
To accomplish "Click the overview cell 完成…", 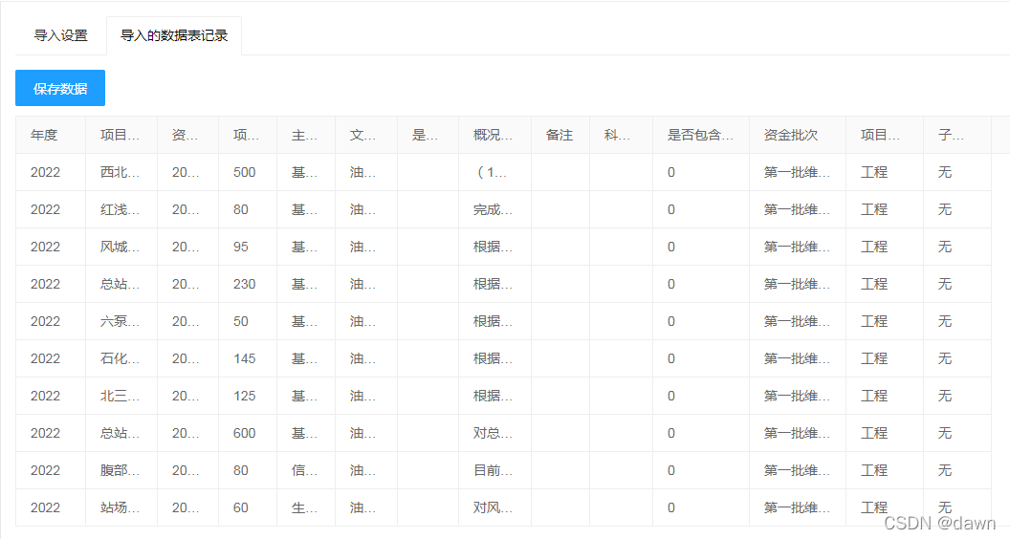I will [493, 210].
